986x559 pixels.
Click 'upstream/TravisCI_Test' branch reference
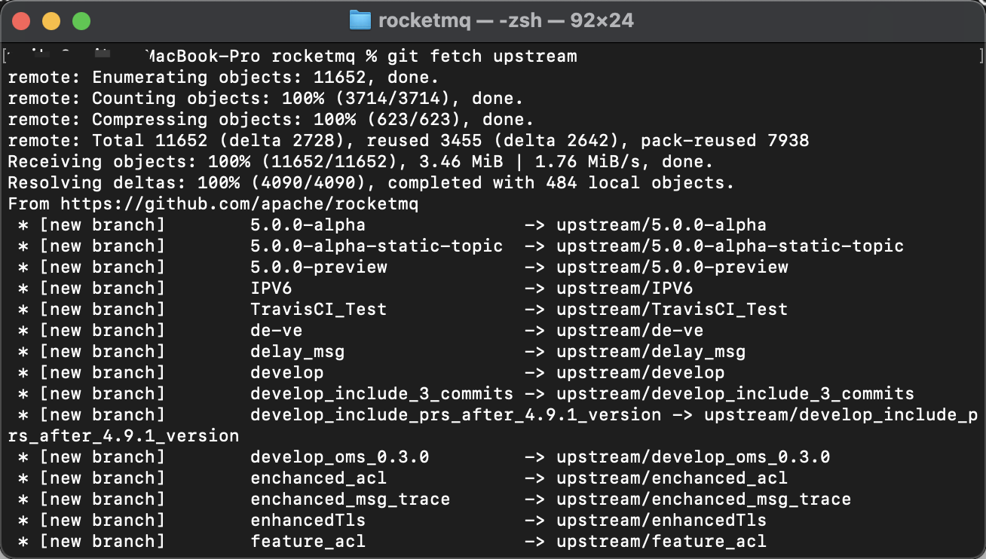point(672,310)
